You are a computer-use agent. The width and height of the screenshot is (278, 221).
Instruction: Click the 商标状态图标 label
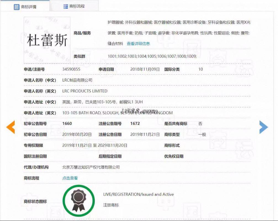tap(35, 201)
